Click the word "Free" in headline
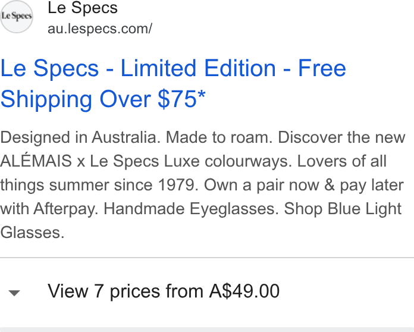The image size is (414, 332). click(x=322, y=68)
